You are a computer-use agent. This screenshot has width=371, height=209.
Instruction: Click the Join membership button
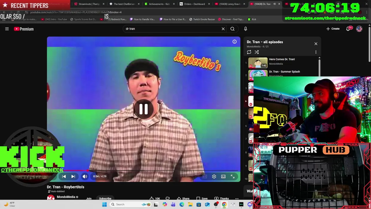[x=89, y=199]
